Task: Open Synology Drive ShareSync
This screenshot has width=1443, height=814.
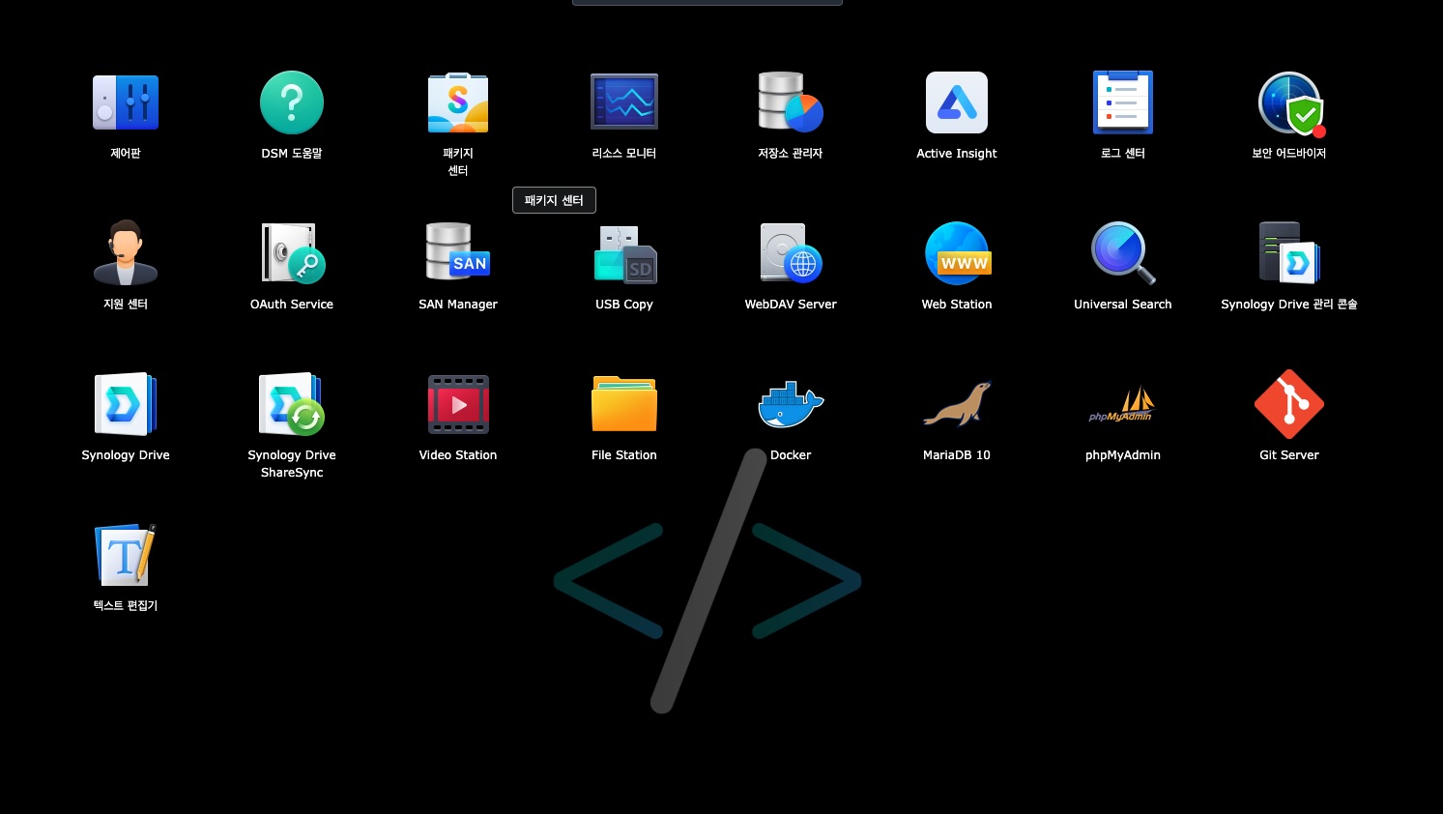Action: [x=292, y=404]
